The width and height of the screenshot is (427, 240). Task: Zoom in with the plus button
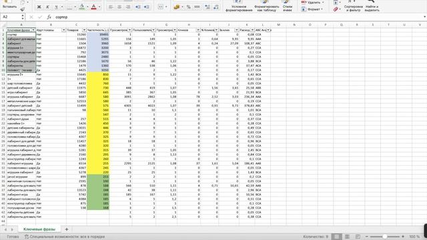[x=403, y=237]
